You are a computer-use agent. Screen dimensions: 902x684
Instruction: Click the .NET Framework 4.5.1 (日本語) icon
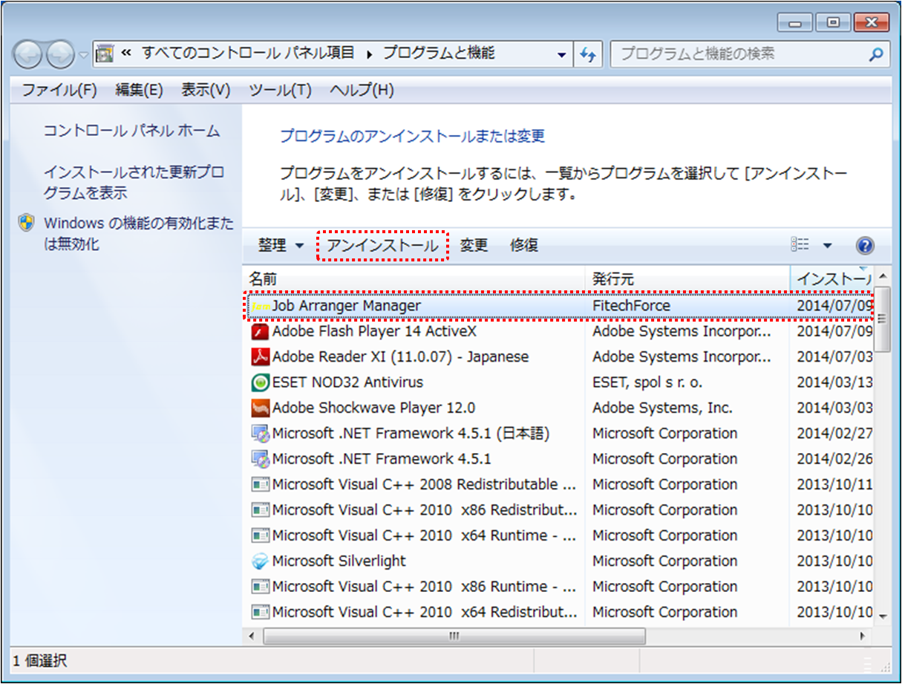(260, 433)
